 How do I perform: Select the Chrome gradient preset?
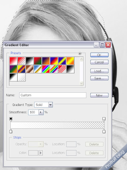[x=38, y=69]
